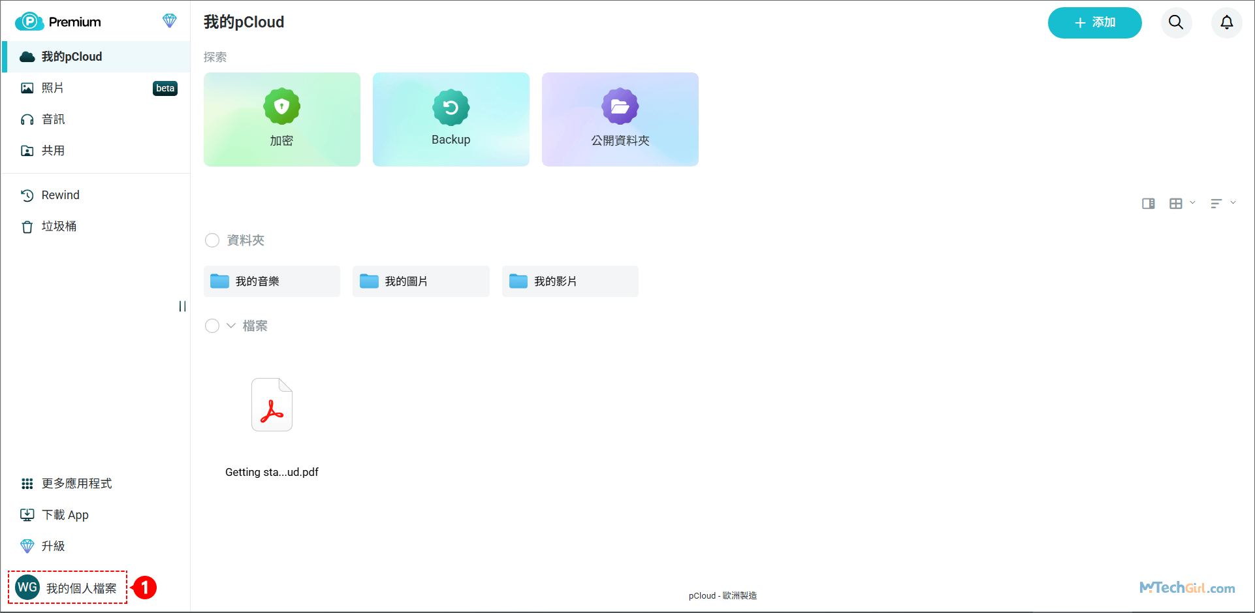Open notifications bell

(x=1227, y=23)
